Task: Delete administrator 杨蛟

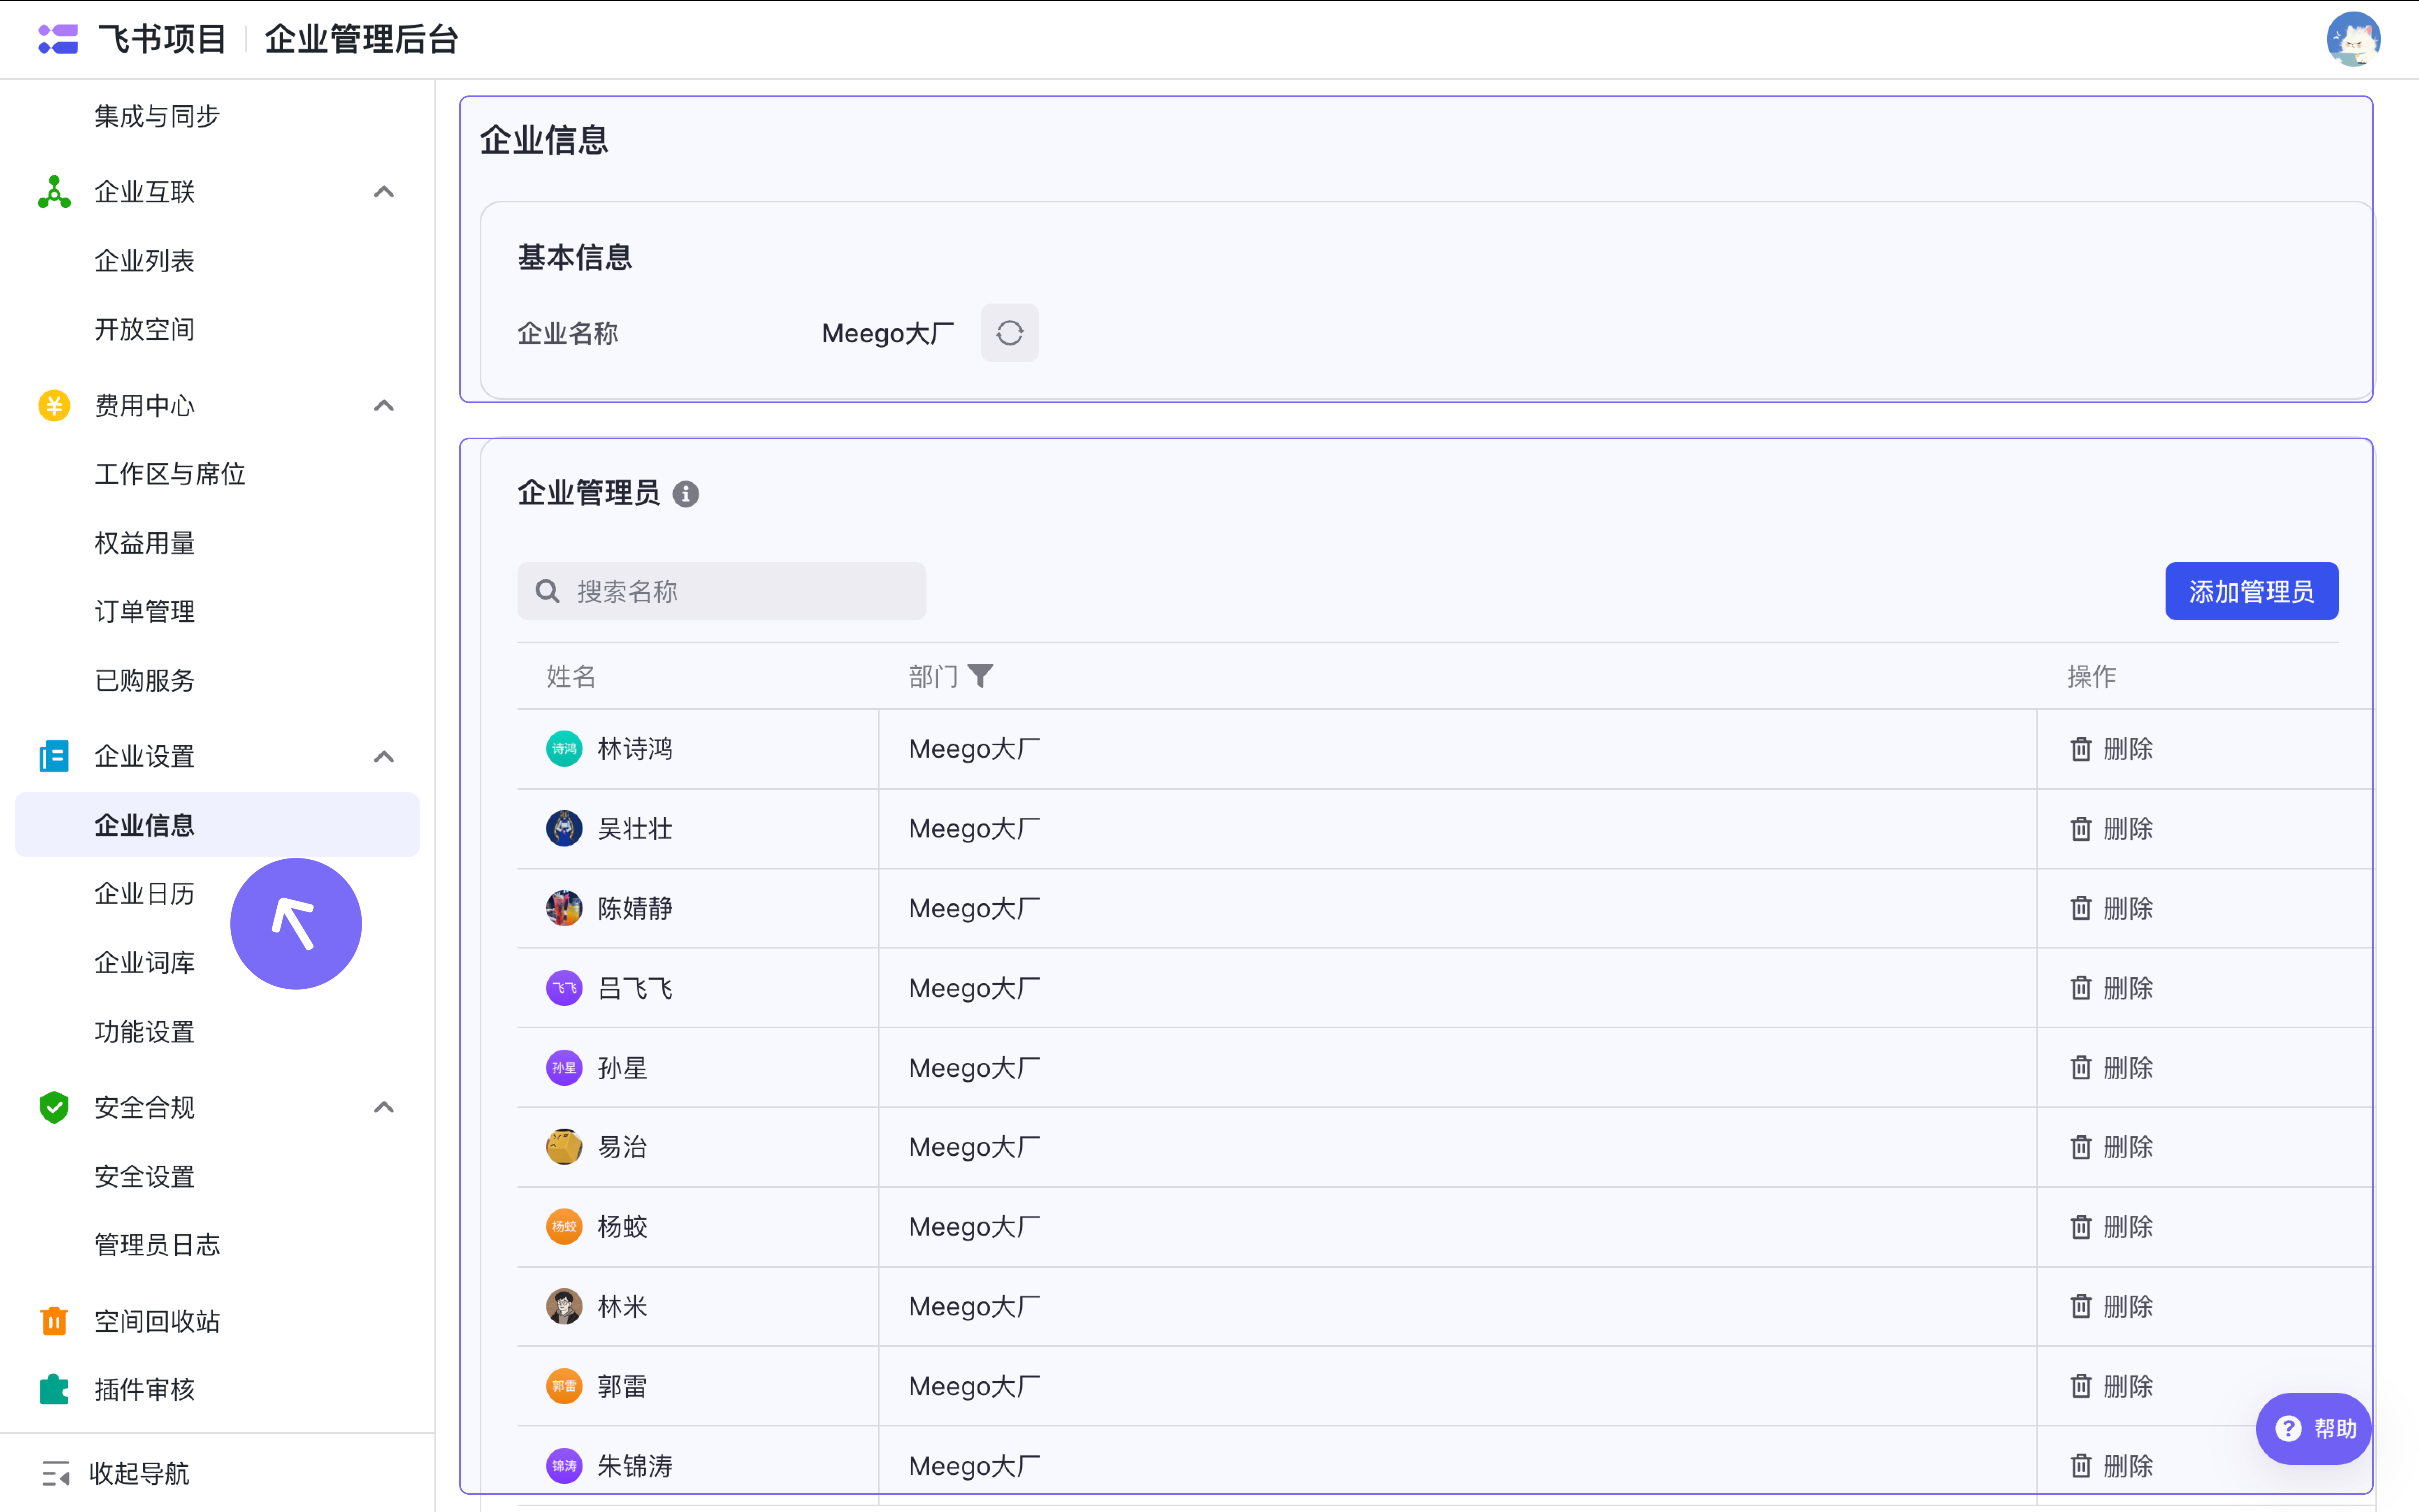Action: point(2111,1227)
